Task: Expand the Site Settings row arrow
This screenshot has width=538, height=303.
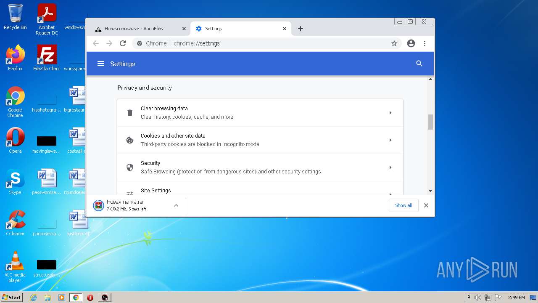Action: point(390,193)
